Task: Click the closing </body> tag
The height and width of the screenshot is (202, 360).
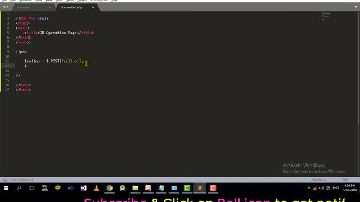Action: 24,85
